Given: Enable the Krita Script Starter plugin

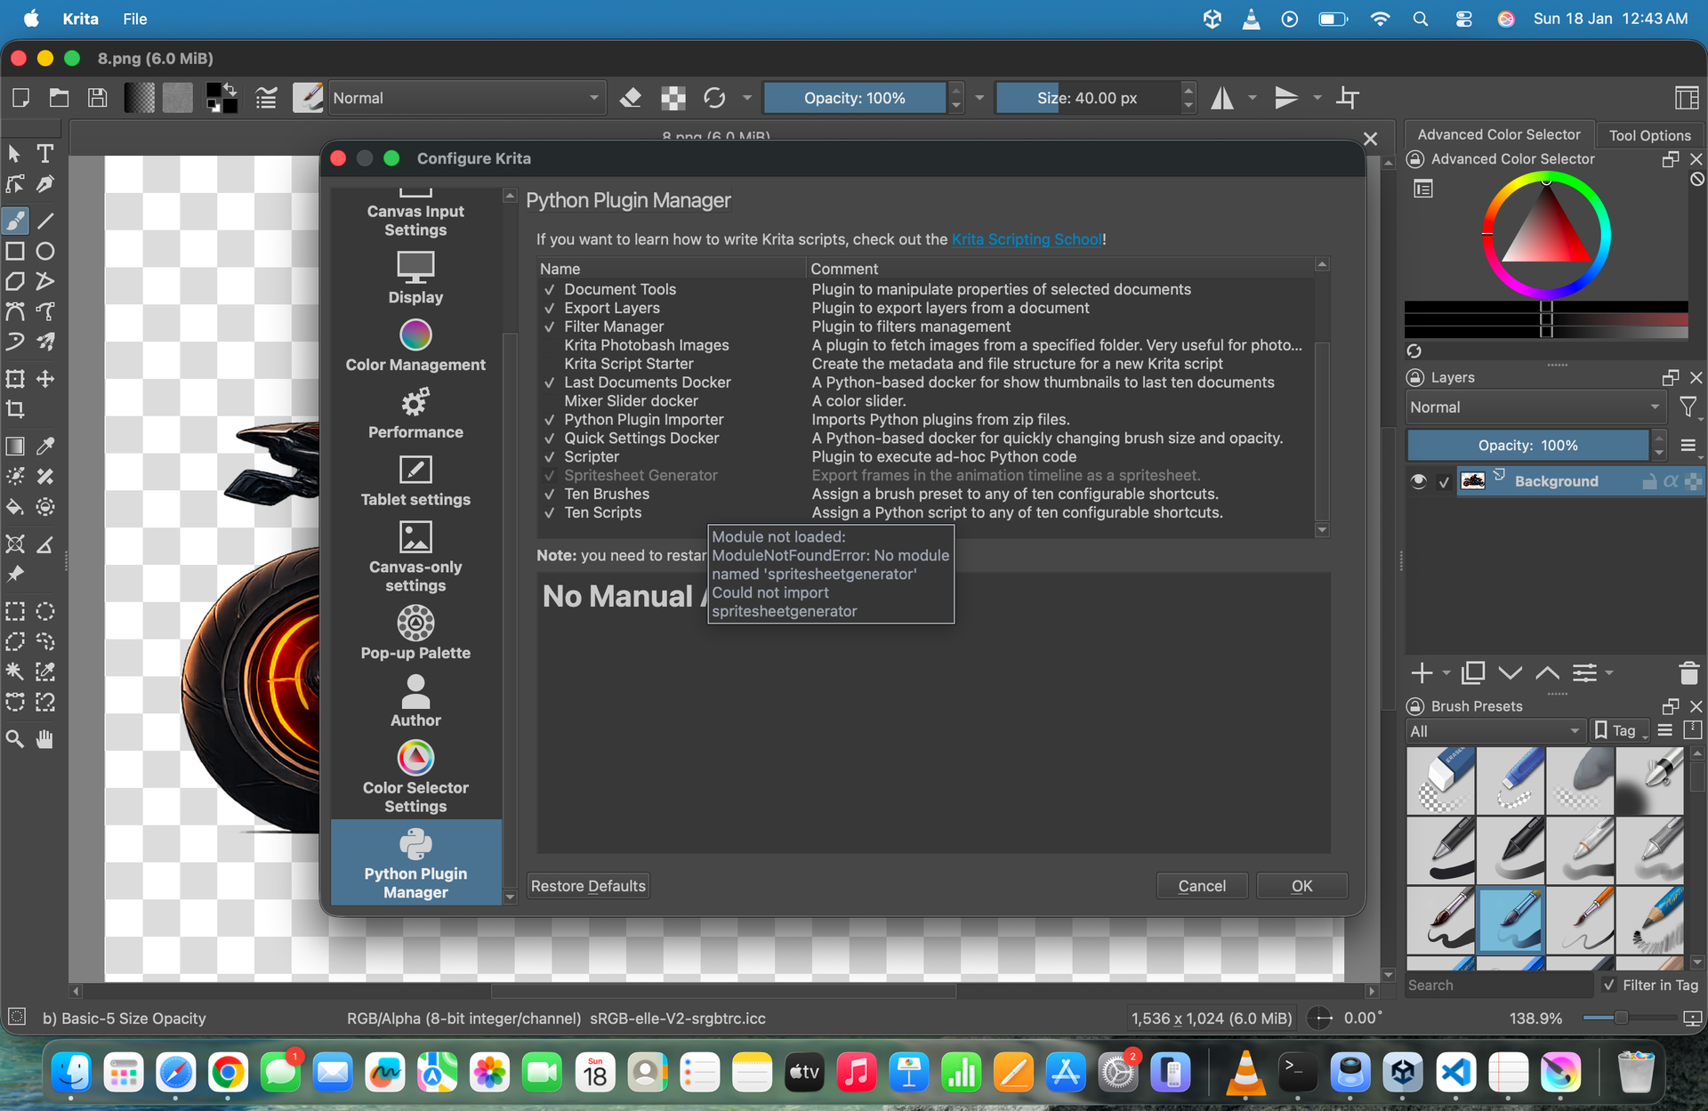Looking at the screenshot, I should coord(550,364).
